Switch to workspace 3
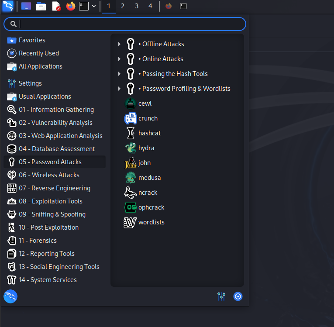334x327 pixels. (137, 6)
